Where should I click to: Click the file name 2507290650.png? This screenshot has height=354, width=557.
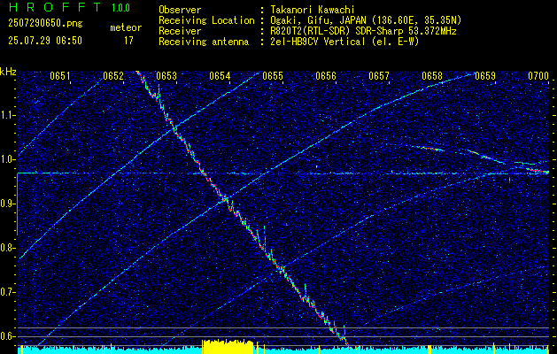point(45,23)
